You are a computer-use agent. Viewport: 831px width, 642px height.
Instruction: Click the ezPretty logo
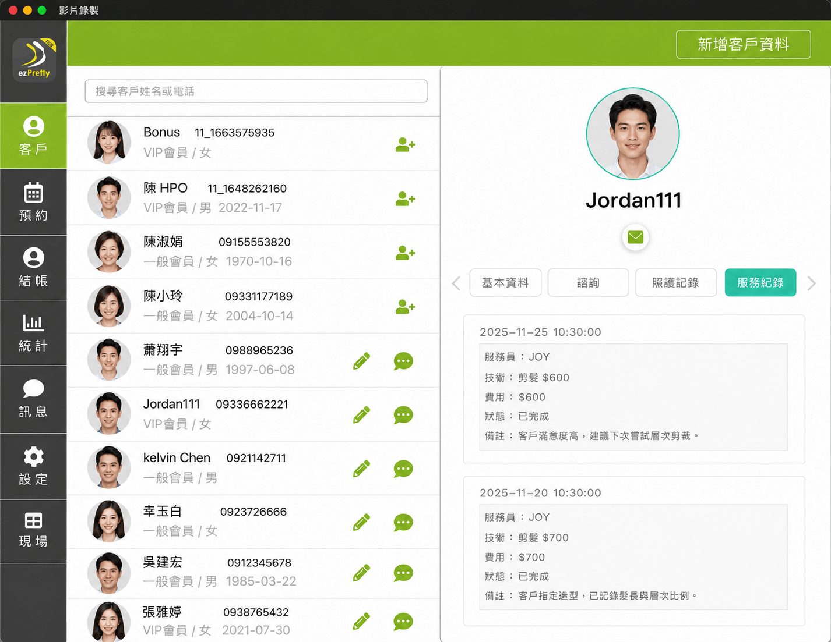click(34, 60)
